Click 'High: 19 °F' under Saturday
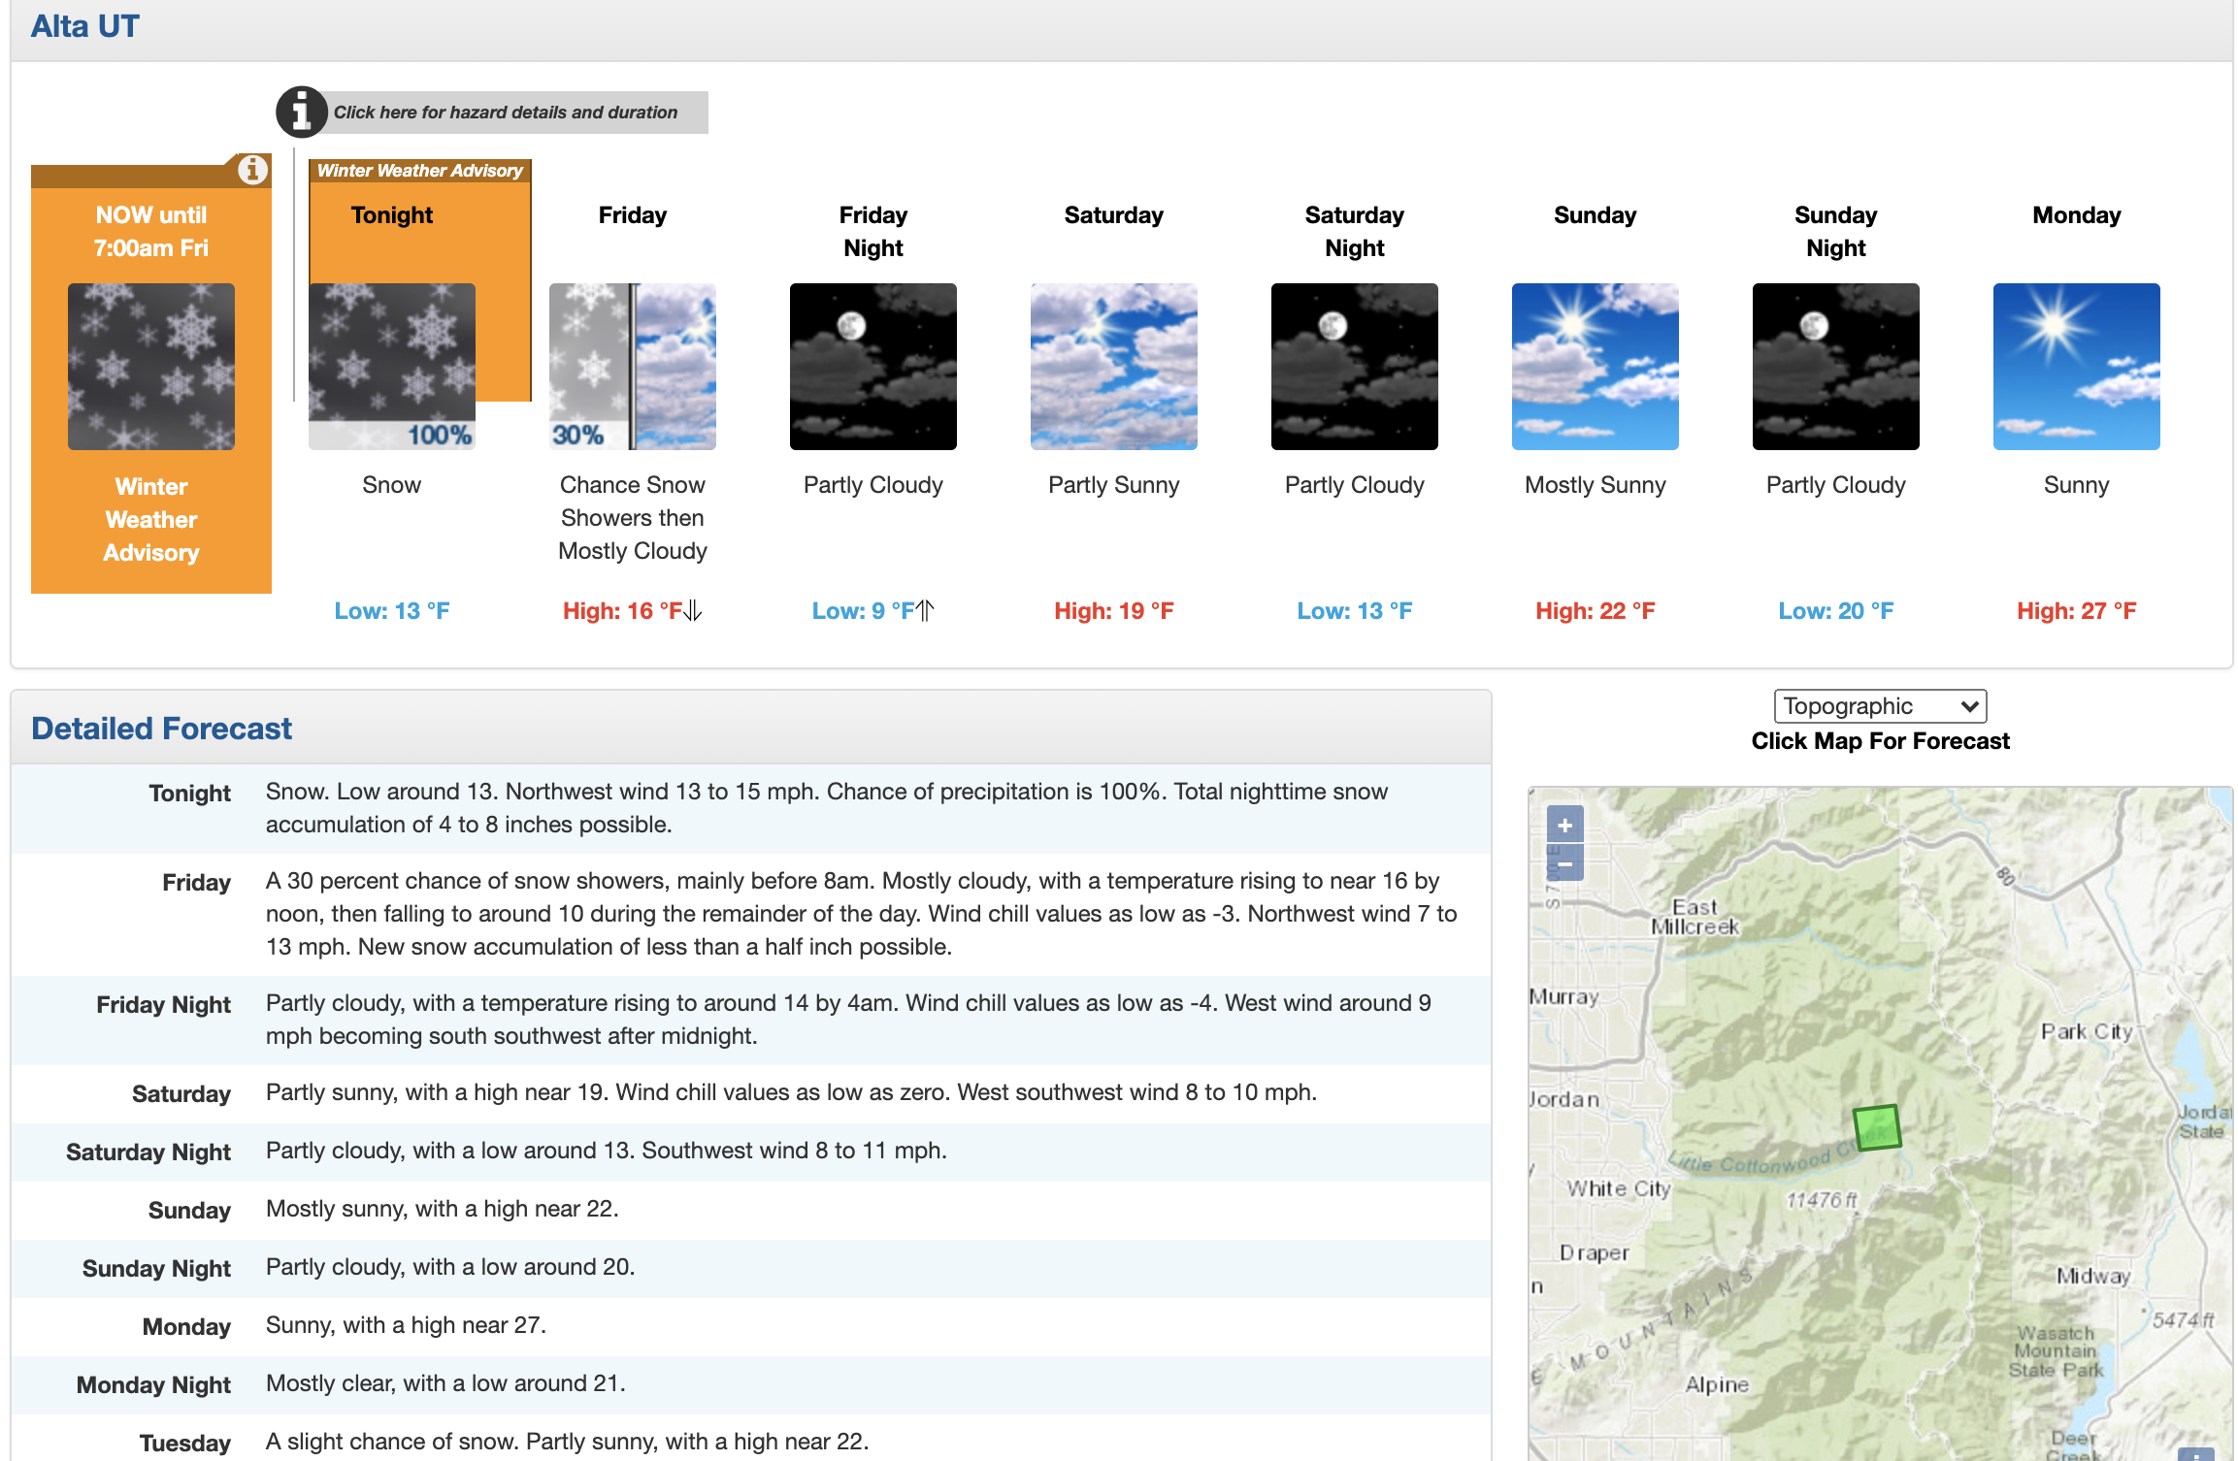2238x1461 pixels. point(1114,611)
